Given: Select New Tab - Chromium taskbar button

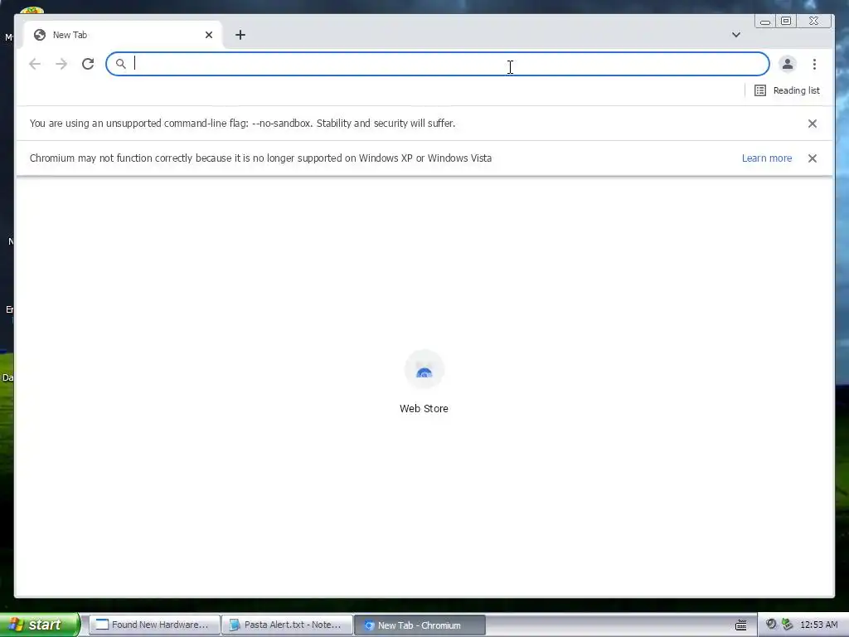Looking at the screenshot, I should 420,625.
